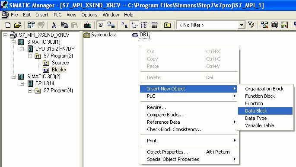Click the Download to PLC icon
296x167 pixels.
coord(88,25)
